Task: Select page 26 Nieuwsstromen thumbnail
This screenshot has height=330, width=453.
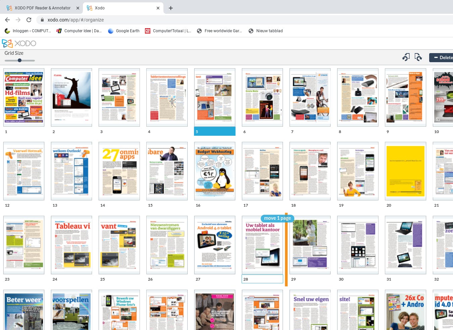Action: [167, 245]
